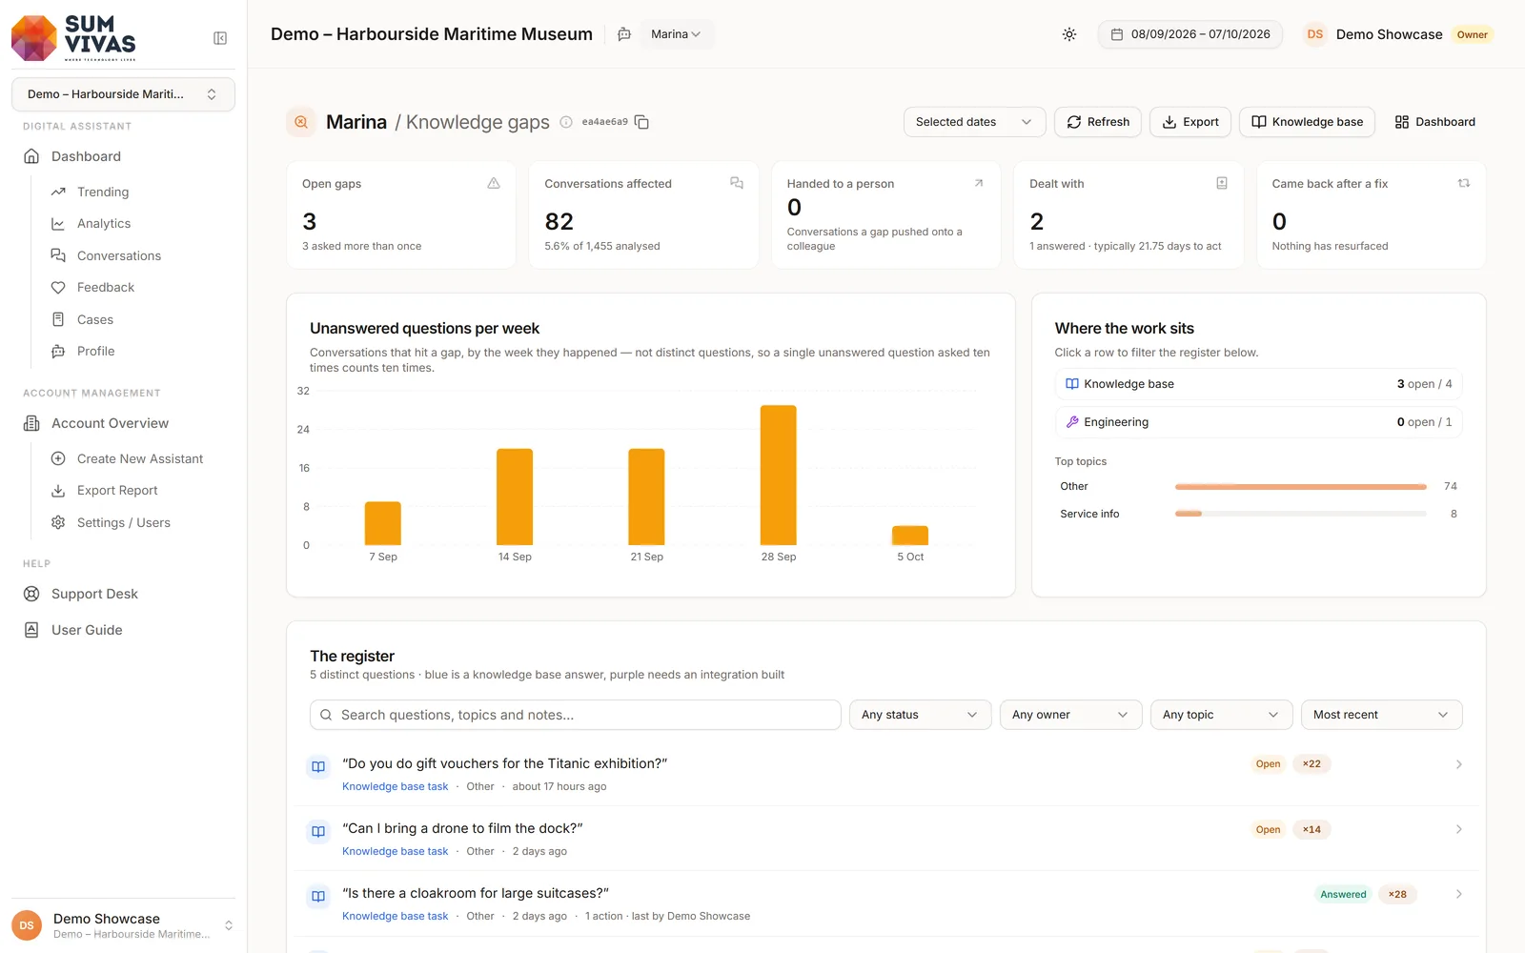Open the Selected dates dropdown
The height and width of the screenshot is (953, 1525).
974,122
